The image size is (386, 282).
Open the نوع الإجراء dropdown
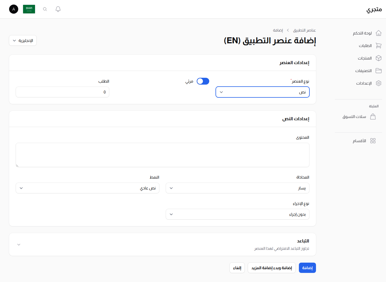237,214
